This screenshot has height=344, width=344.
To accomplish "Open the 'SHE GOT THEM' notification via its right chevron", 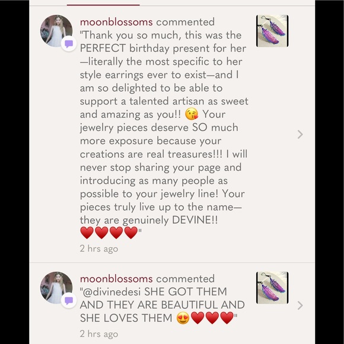I will (300, 305).
